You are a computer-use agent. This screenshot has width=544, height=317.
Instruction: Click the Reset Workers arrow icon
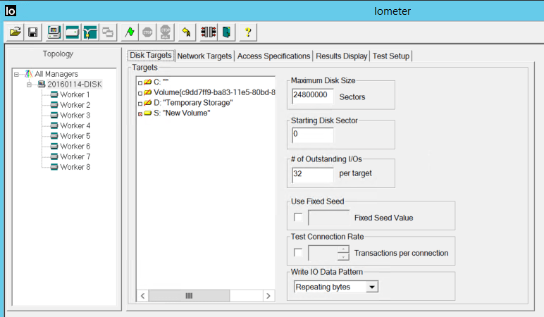click(x=186, y=32)
